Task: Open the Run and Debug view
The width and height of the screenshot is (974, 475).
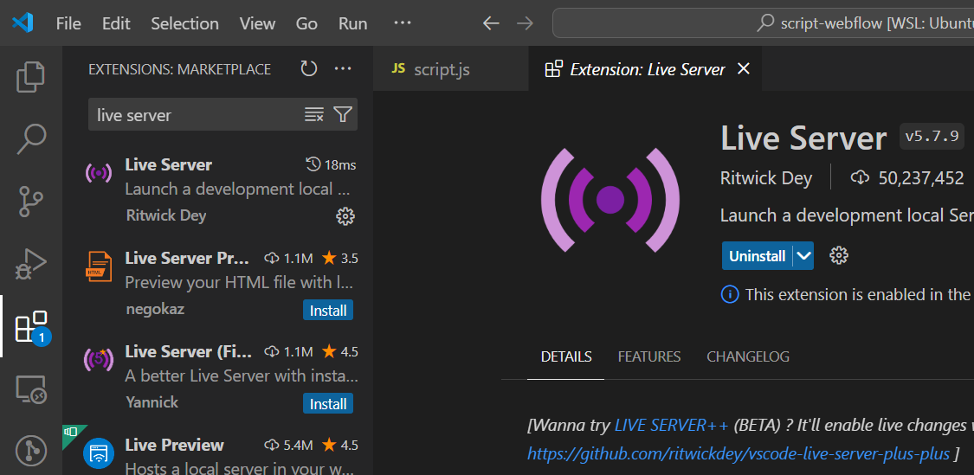Action: [30, 264]
